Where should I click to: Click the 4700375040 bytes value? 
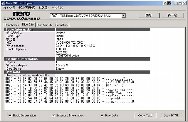click(67, 56)
